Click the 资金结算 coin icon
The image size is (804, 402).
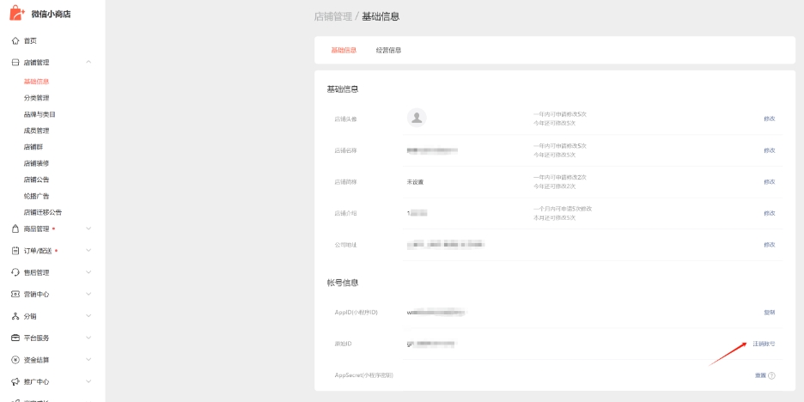(15, 360)
